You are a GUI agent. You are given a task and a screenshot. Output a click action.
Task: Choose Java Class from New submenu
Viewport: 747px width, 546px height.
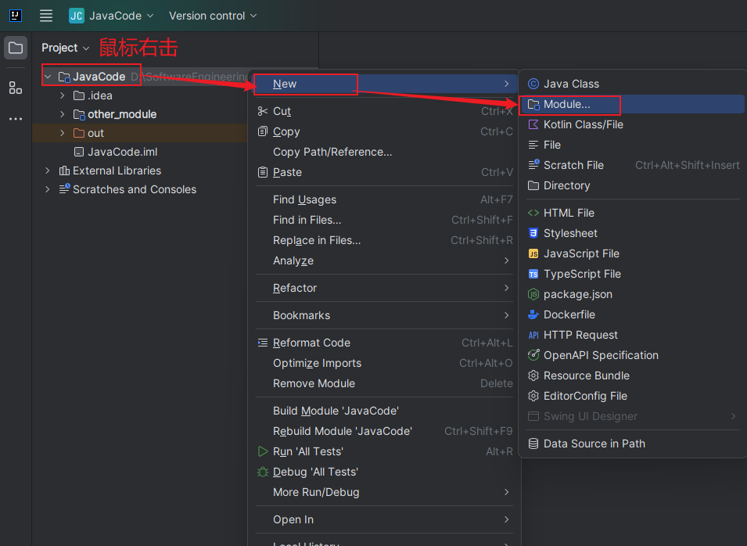(x=571, y=84)
